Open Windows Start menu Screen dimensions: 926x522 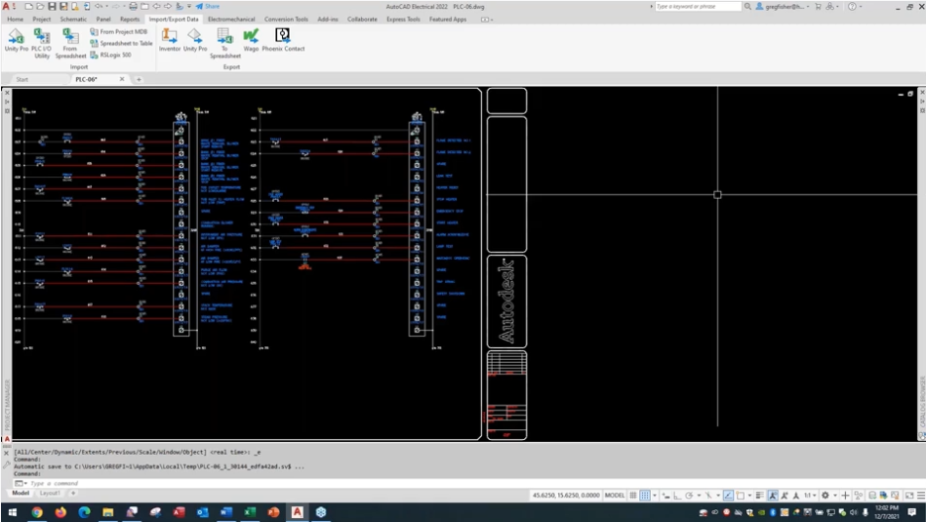[13, 512]
